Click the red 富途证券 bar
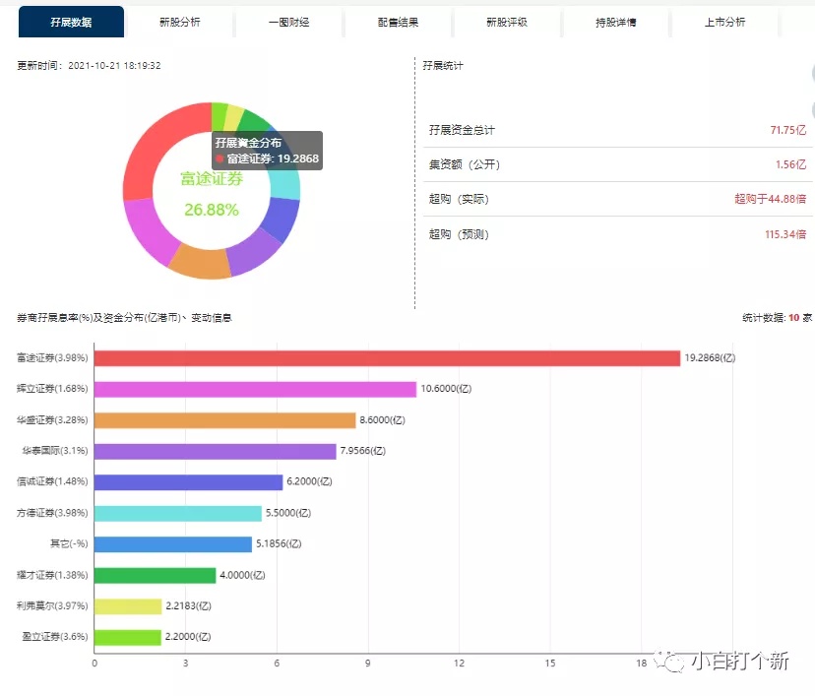 (x=387, y=358)
